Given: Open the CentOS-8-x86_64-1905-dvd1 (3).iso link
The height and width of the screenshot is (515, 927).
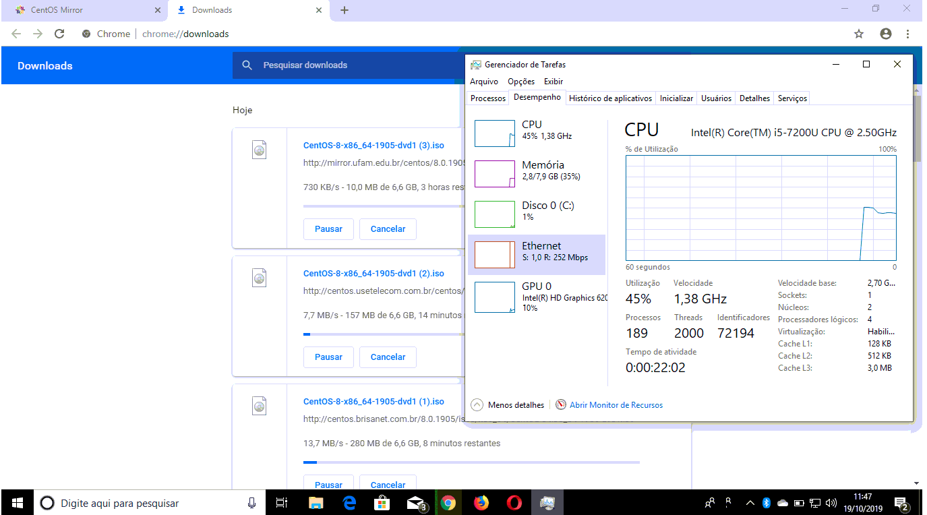Looking at the screenshot, I should (x=373, y=145).
